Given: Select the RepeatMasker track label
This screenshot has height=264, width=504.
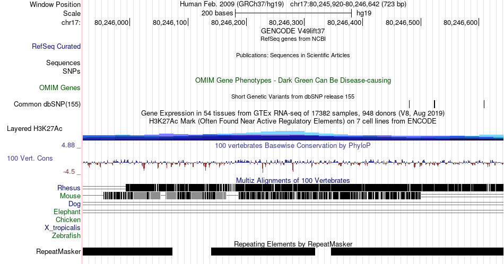Looking at the screenshot, I should (58, 251).
